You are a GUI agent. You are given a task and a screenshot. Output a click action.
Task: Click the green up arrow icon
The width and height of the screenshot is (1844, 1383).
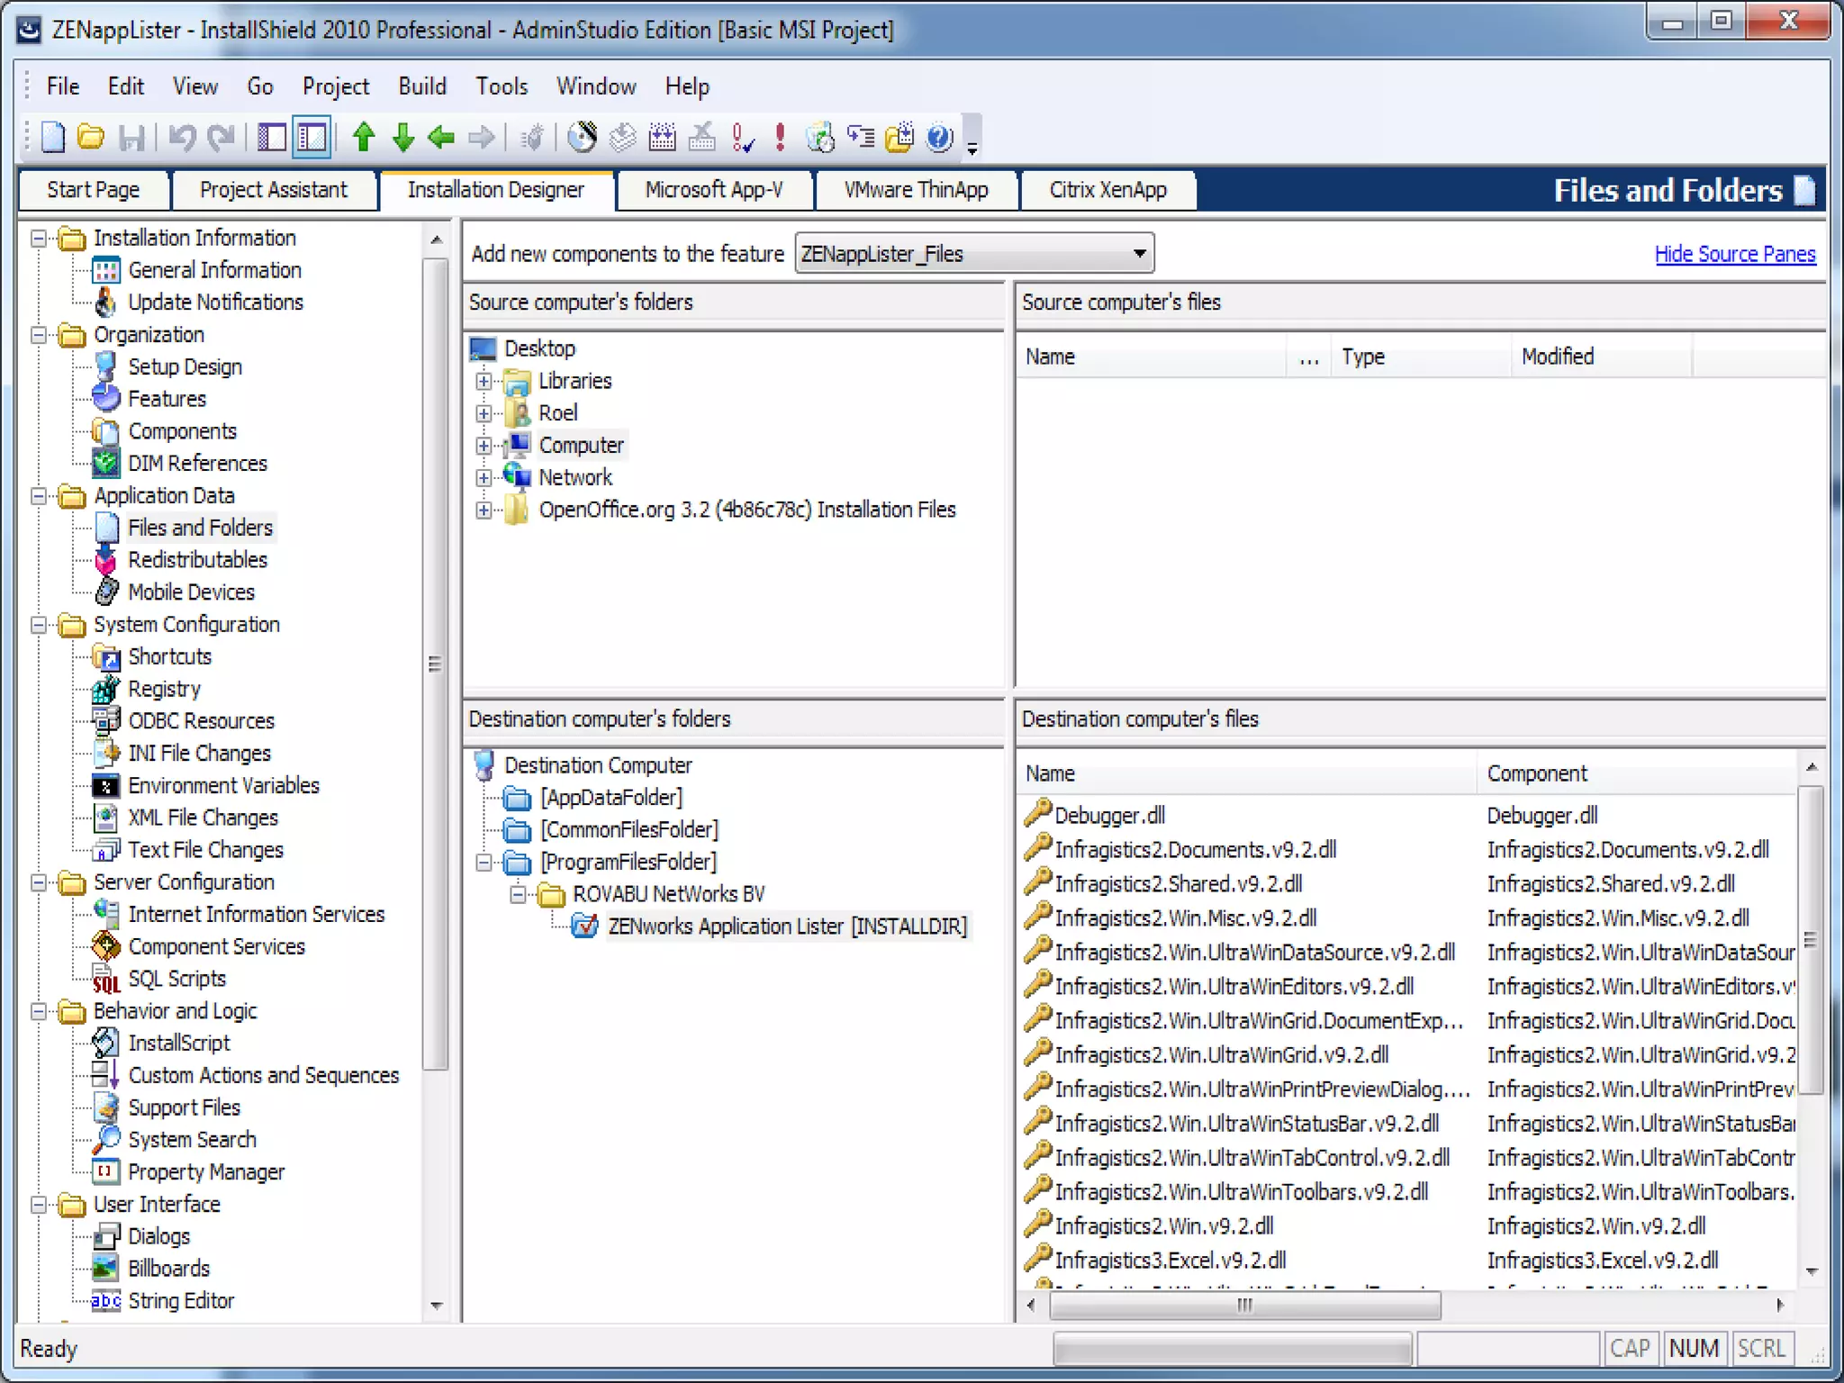tap(364, 137)
